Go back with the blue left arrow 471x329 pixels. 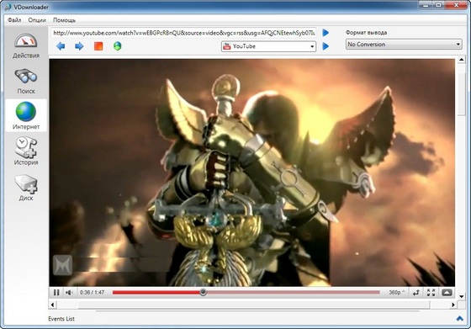coord(61,46)
